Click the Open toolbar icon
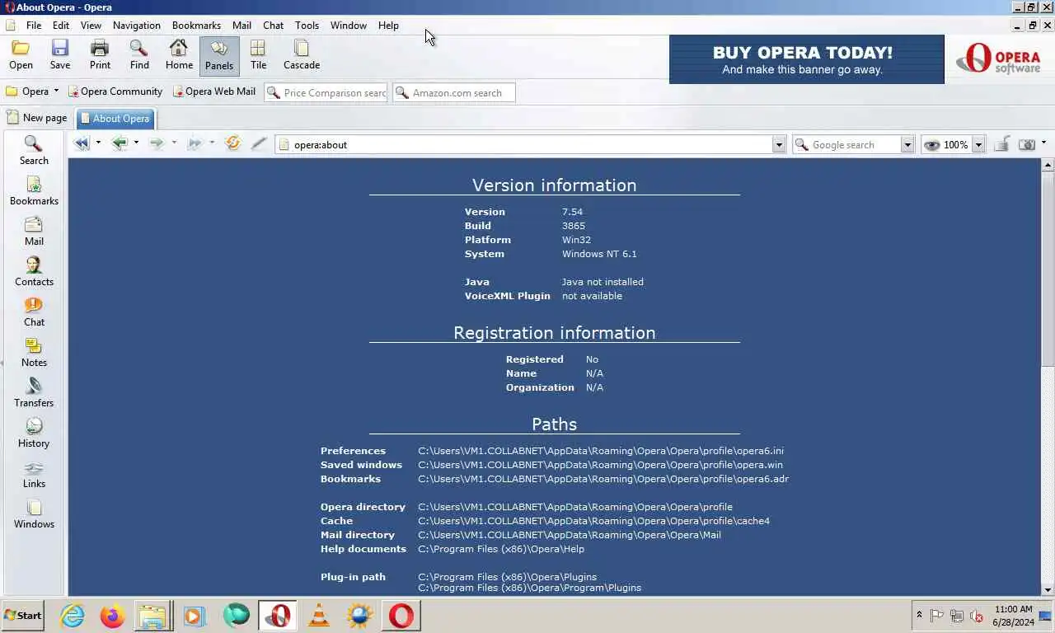Image resolution: width=1055 pixels, height=633 pixels. click(x=21, y=55)
